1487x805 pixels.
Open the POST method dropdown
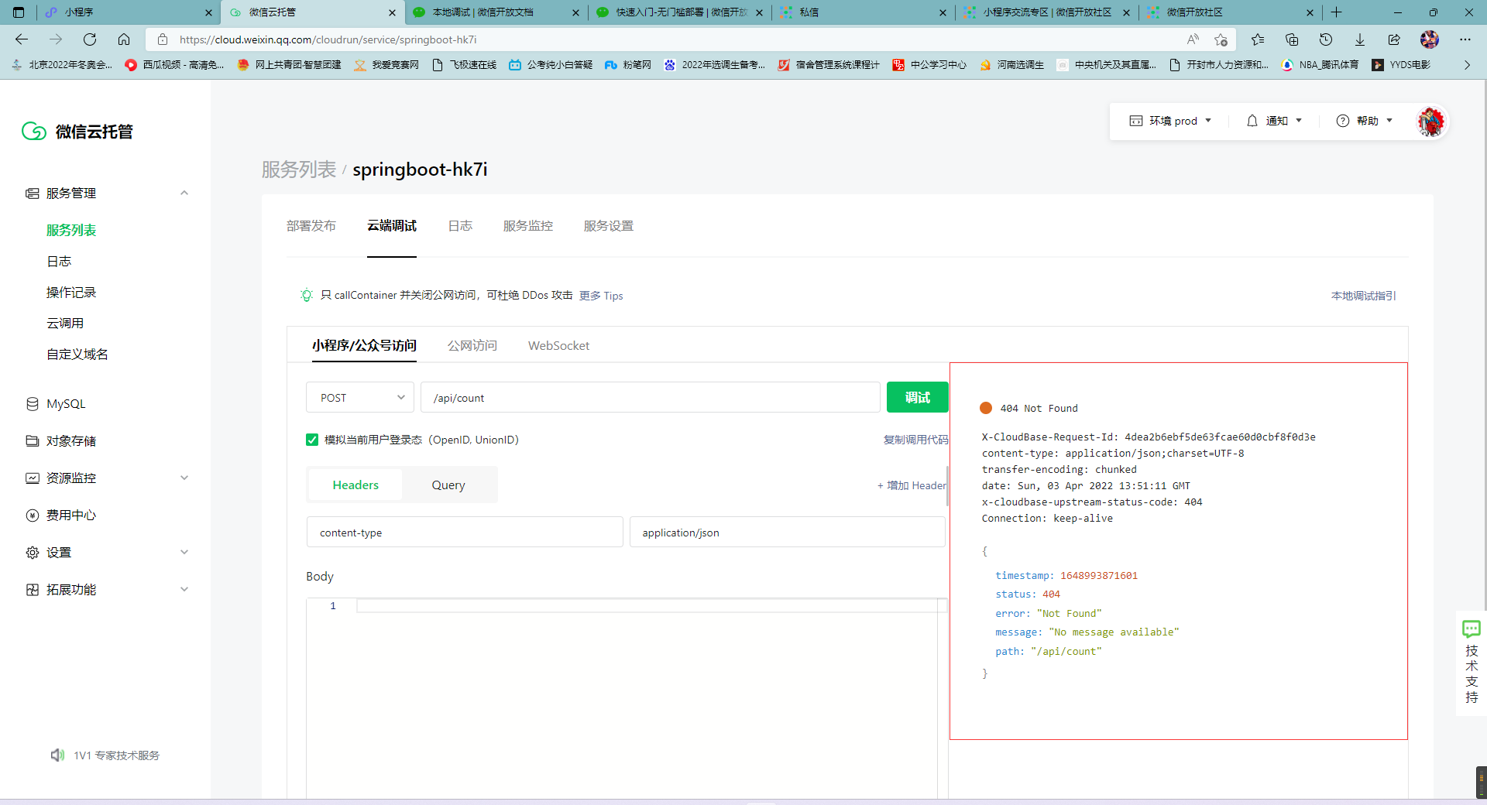click(360, 398)
